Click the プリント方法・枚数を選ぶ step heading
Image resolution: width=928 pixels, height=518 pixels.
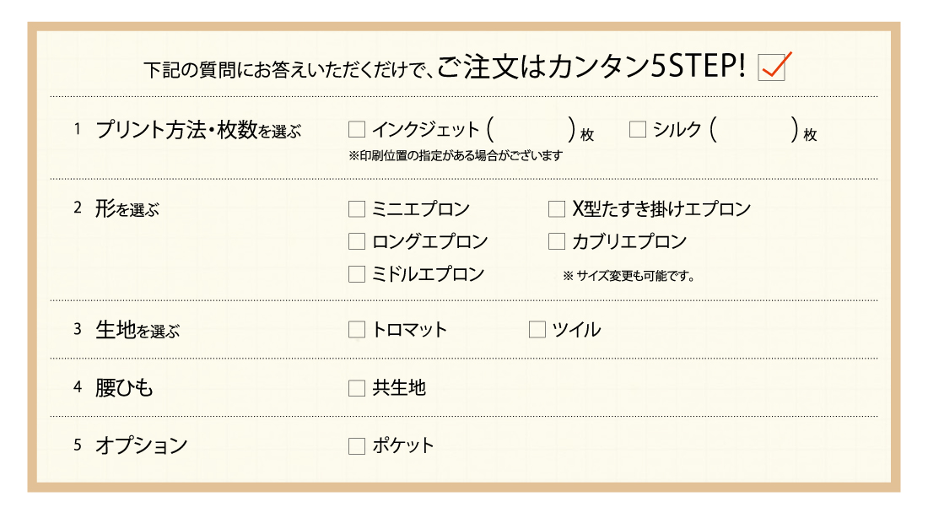[x=198, y=130]
